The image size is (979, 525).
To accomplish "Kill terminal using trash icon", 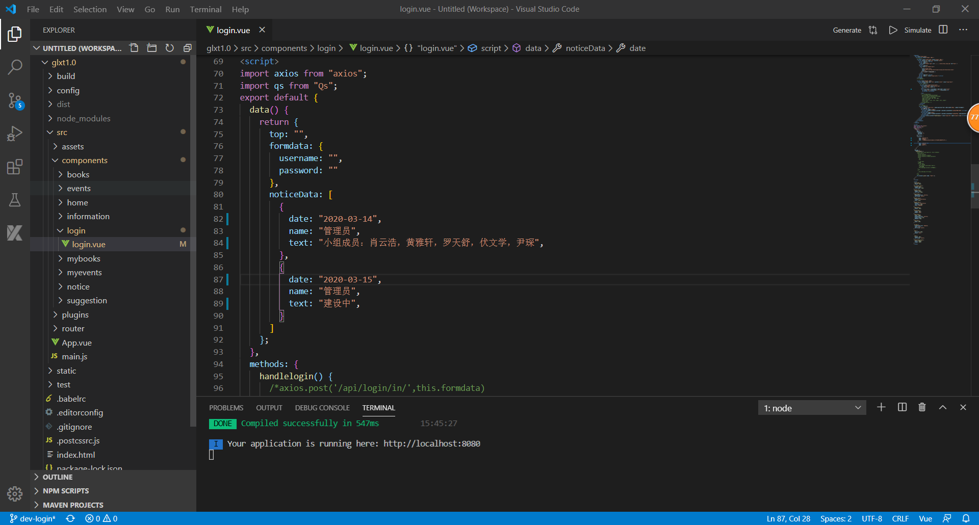I will pos(922,407).
